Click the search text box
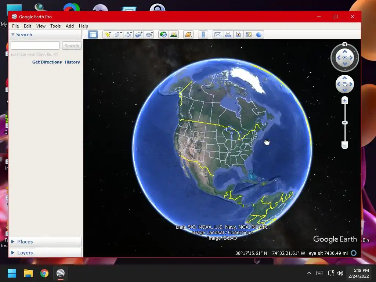This screenshot has height=282, width=376. [35, 46]
